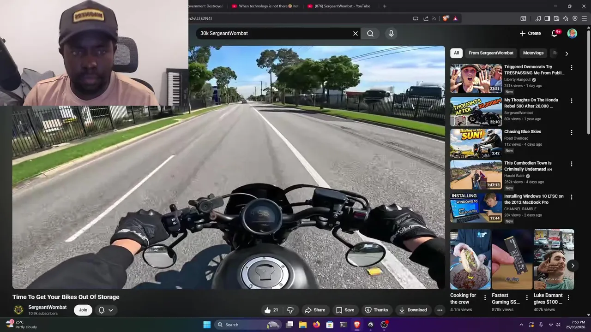Select the Motovlogs filter chip
The image size is (591, 332).
[x=533, y=53]
